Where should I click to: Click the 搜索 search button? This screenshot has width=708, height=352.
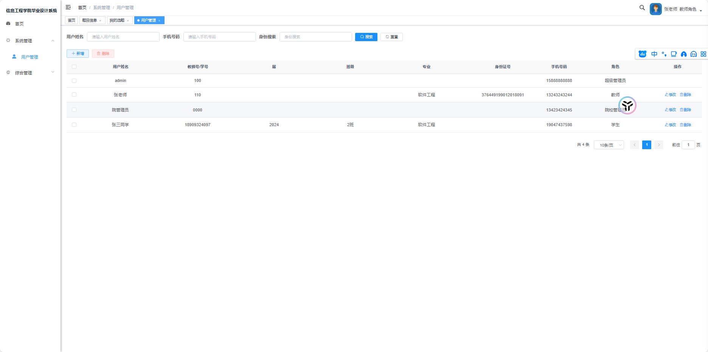tap(366, 37)
